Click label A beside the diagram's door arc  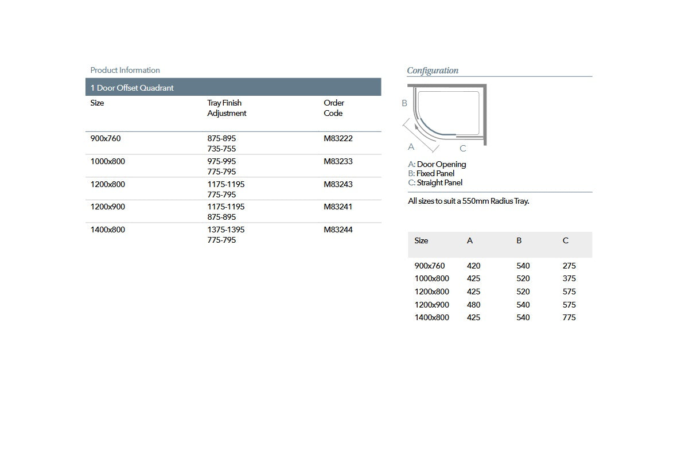pos(411,147)
